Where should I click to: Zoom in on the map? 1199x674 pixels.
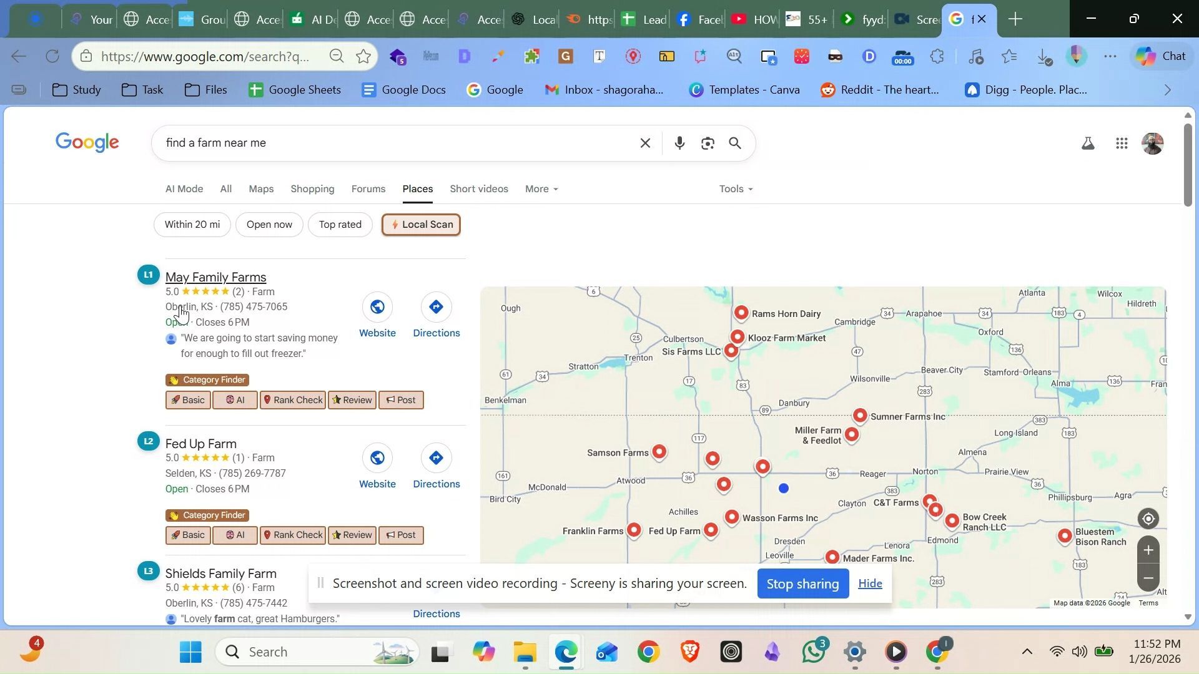1148,550
